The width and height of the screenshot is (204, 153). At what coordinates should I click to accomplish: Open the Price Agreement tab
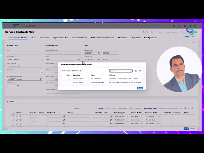coord(150,38)
